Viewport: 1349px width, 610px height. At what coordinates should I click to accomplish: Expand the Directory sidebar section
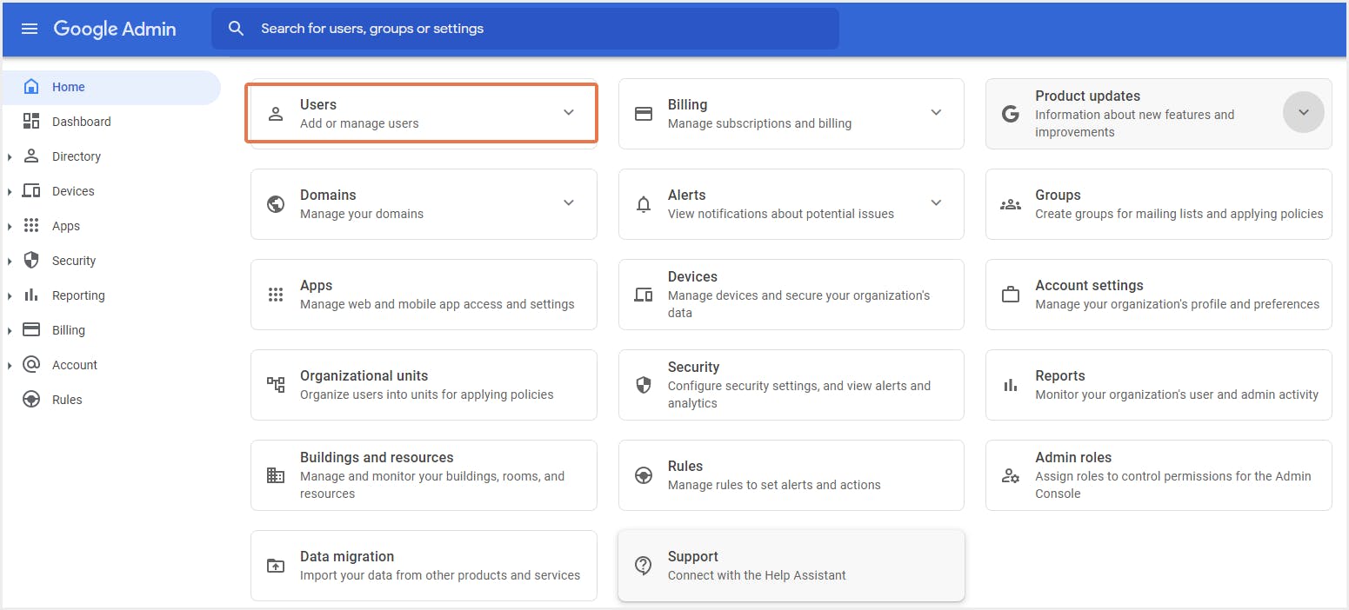[11, 156]
